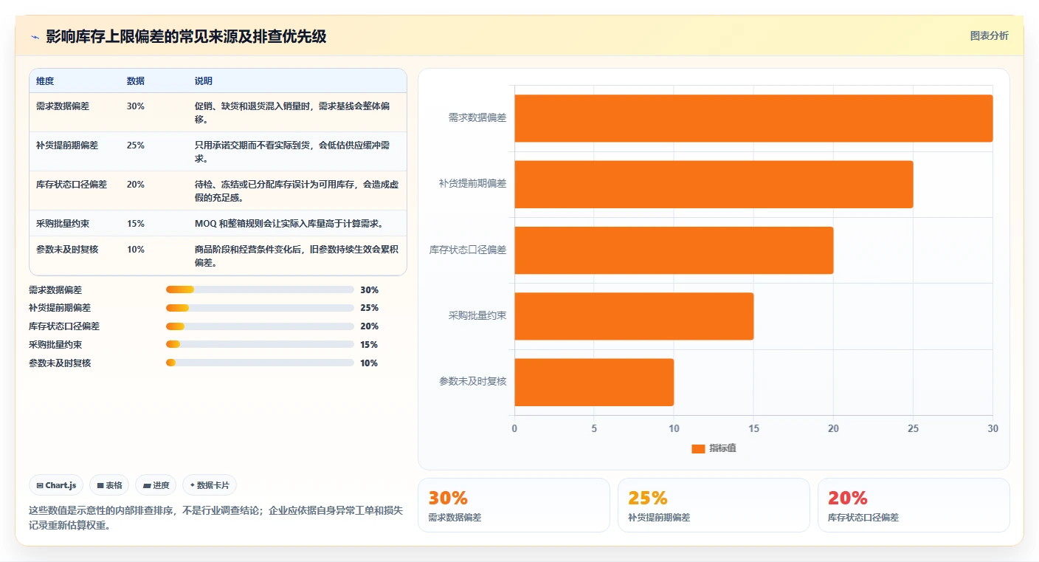1039x562 pixels.
Task: Click the 维度 column header
Action: [x=45, y=81]
